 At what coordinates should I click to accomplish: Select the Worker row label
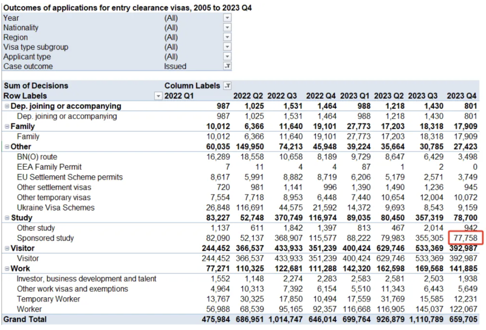tap(29, 309)
